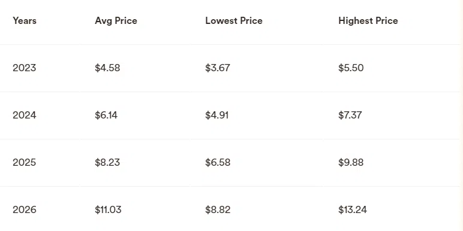Click the $13.24 highest price value

tap(353, 210)
